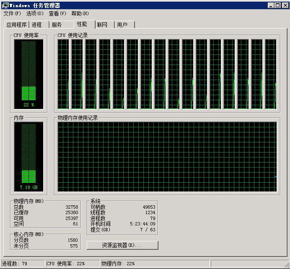The height and width of the screenshot is (269, 290).
Task: Open the 查看(V) menu
Action: pos(57,13)
